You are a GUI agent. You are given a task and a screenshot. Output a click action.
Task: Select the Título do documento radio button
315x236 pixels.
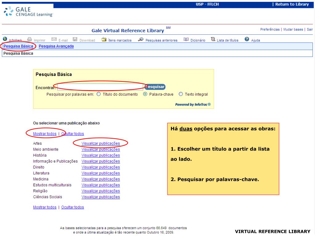pos(99,94)
